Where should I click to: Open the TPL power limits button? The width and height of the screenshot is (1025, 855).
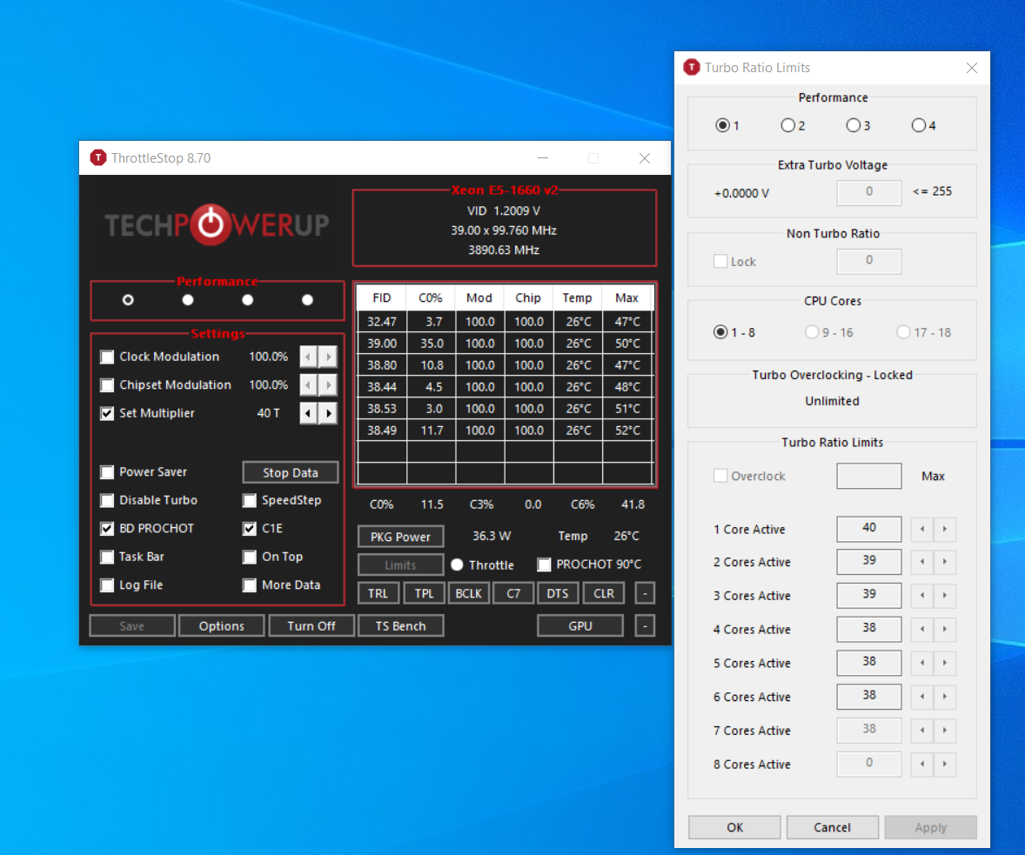(x=425, y=593)
